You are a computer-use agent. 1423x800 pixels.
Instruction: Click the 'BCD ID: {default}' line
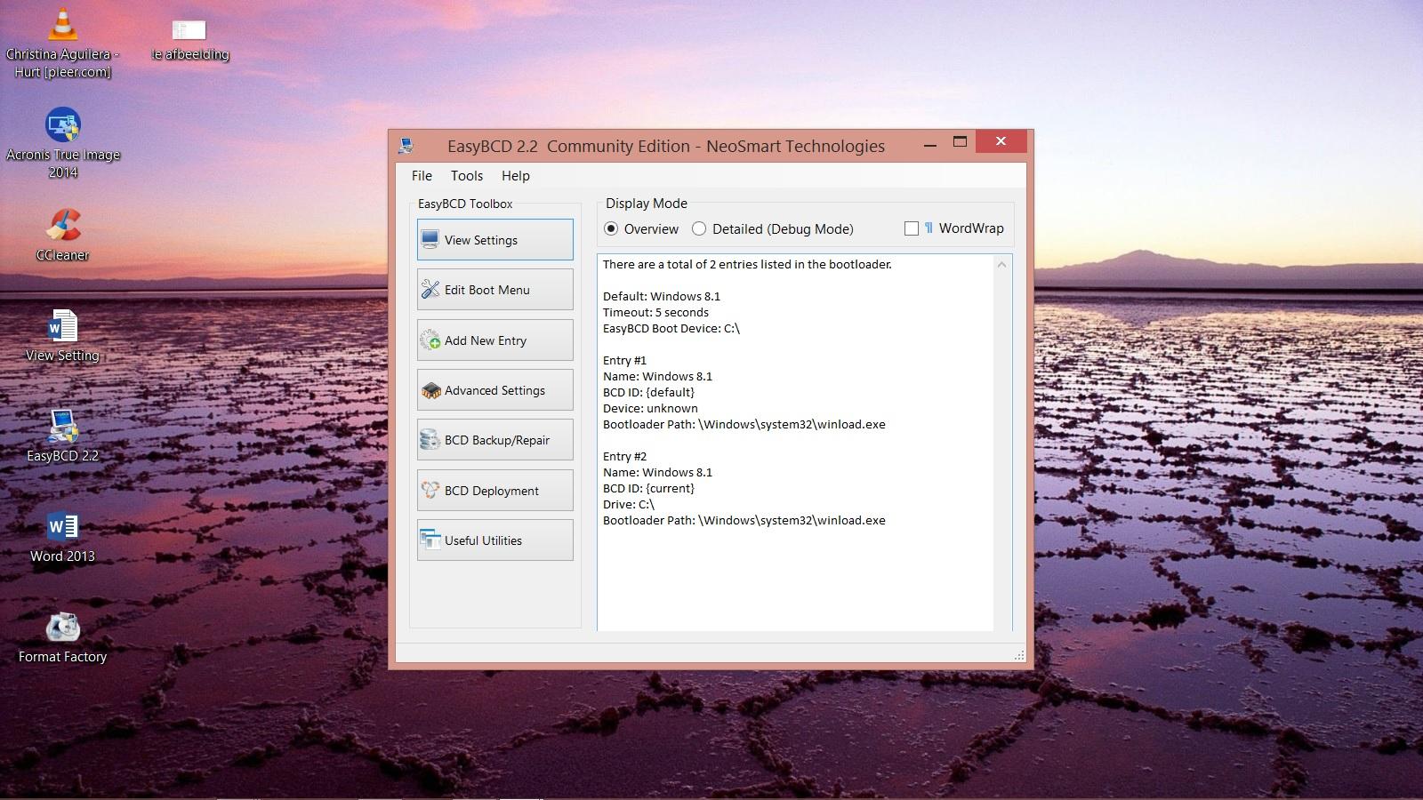pos(648,392)
